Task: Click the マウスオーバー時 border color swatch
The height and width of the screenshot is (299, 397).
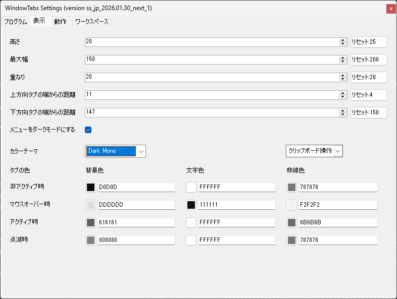Action: click(291, 205)
